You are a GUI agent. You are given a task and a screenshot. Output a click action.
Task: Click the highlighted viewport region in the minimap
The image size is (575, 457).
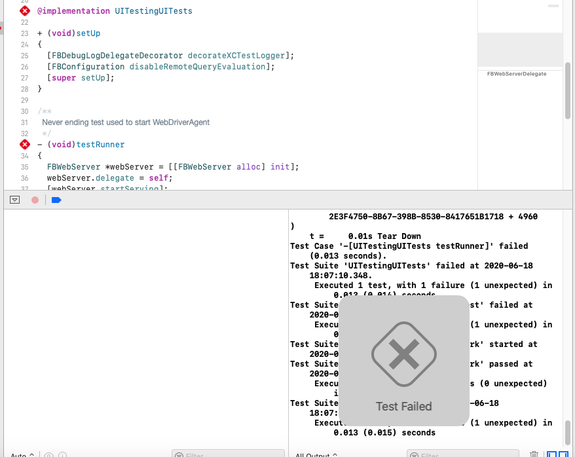pyautogui.click(x=520, y=50)
